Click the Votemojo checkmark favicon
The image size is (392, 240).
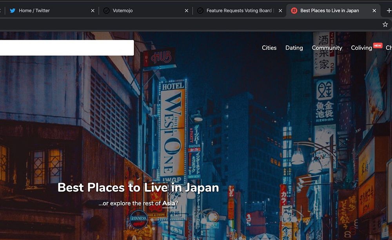[107, 11]
